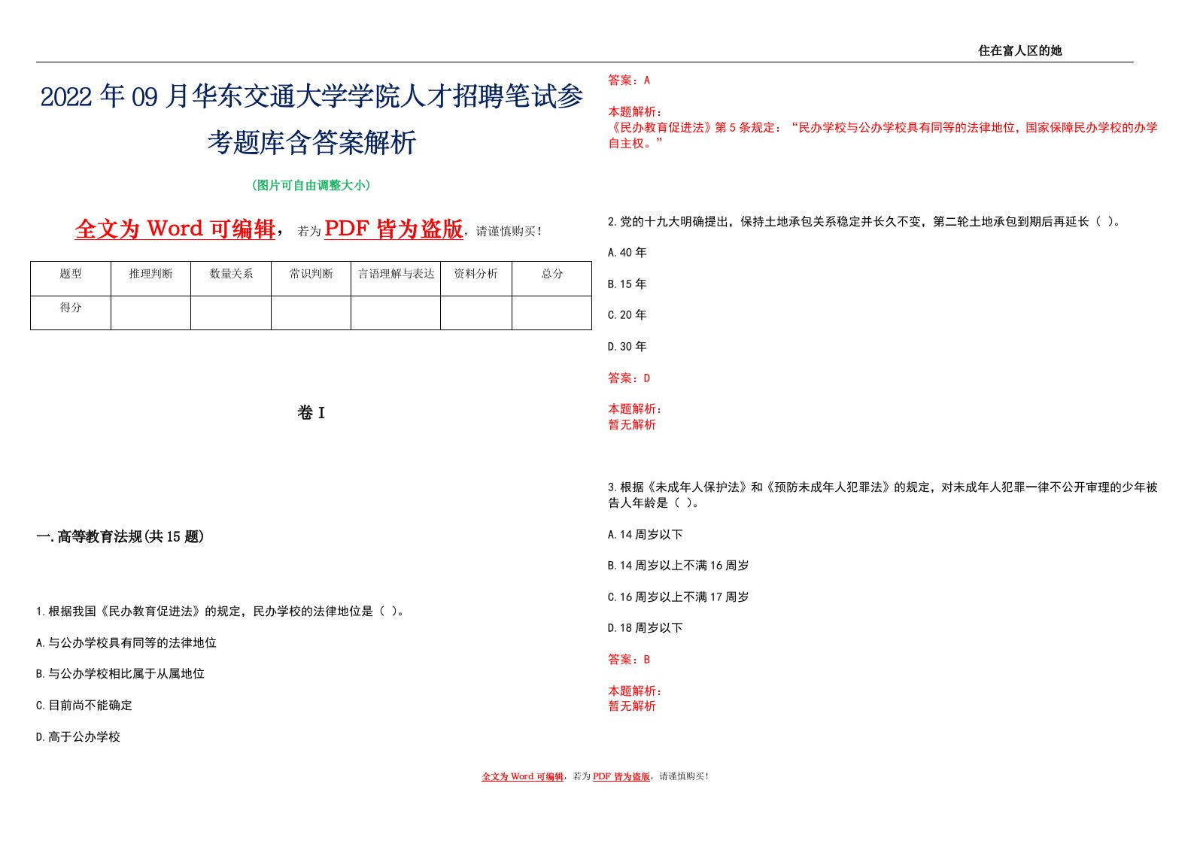
Task: Select option 'B.15年'
Action: click(x=627, y=284)
